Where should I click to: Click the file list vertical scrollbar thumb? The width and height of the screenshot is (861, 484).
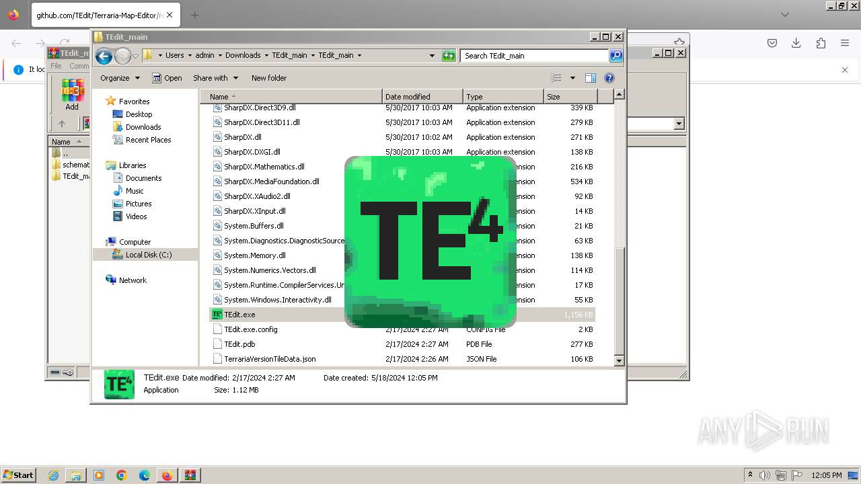tap(620, 300)
